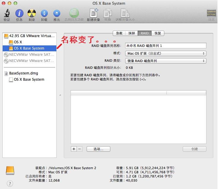Image resolution: width=218 pixels, height=189 pixels.
Task: Click Enable Journaling (启用日志功能) icon
Action: 74,13
